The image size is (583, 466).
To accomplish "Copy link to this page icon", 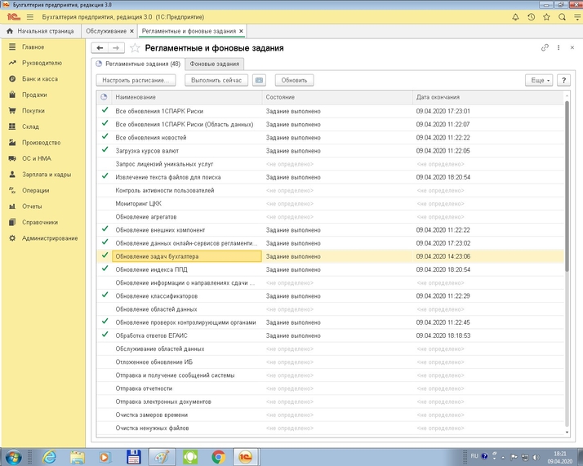I will coord(545,48).
